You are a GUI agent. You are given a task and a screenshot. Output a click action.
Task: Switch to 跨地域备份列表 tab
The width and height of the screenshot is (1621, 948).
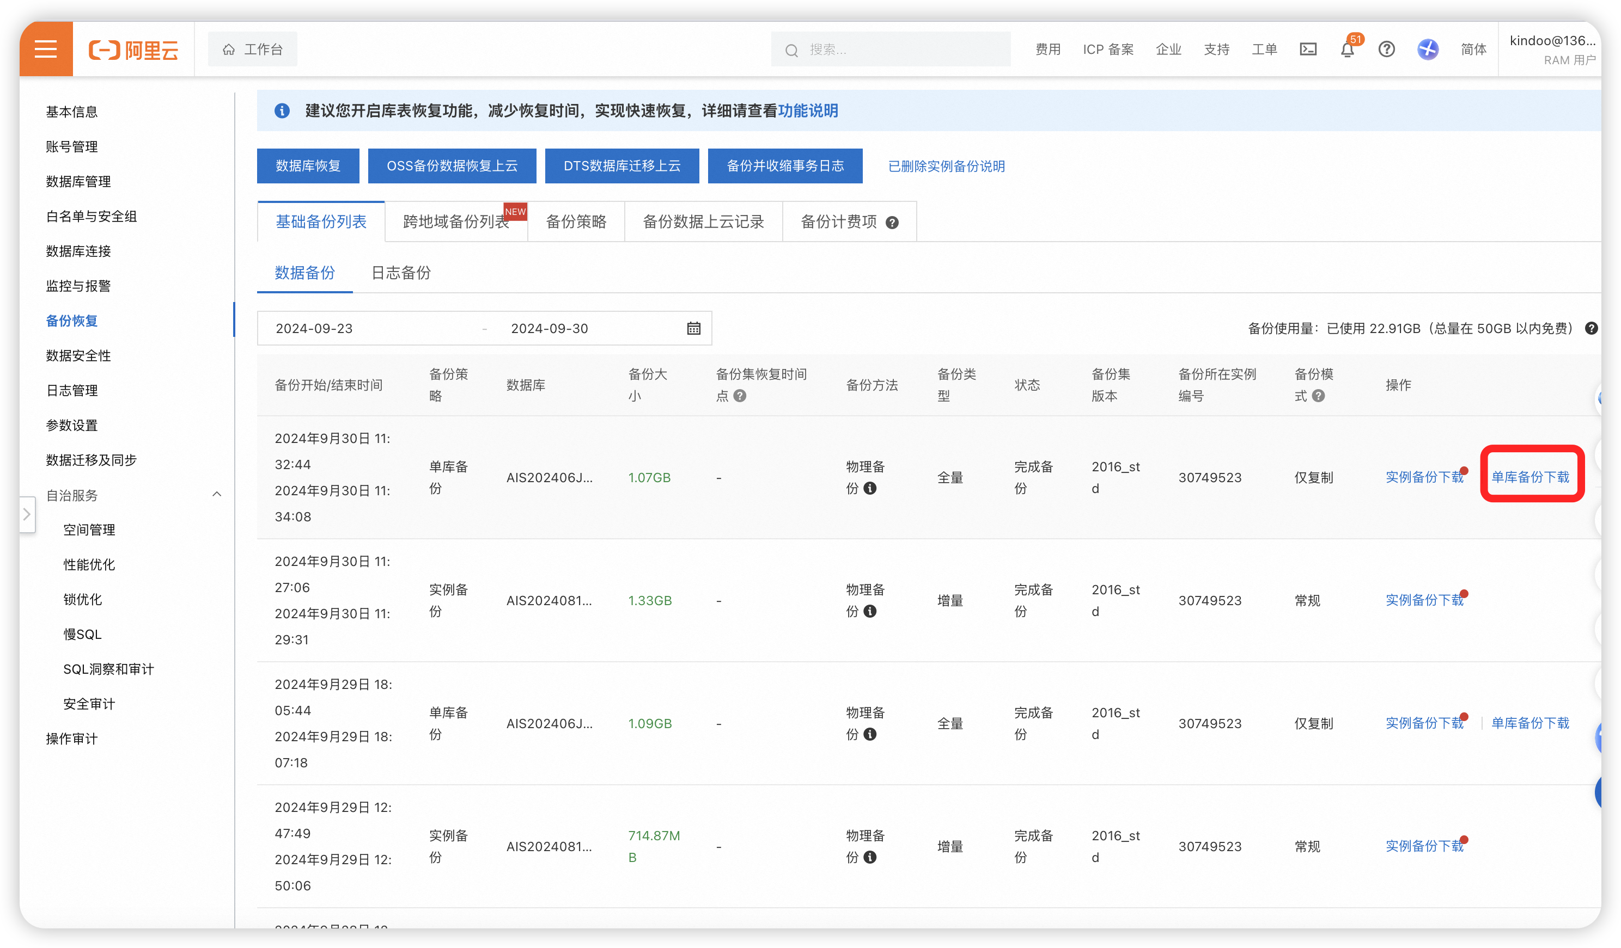point(456,221)
